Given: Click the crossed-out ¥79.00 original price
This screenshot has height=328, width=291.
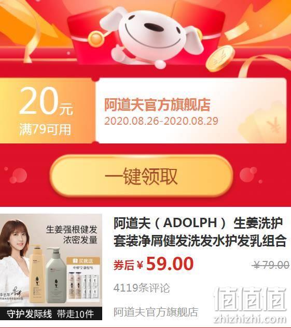Looking at the screenshot, I should 271,265.
